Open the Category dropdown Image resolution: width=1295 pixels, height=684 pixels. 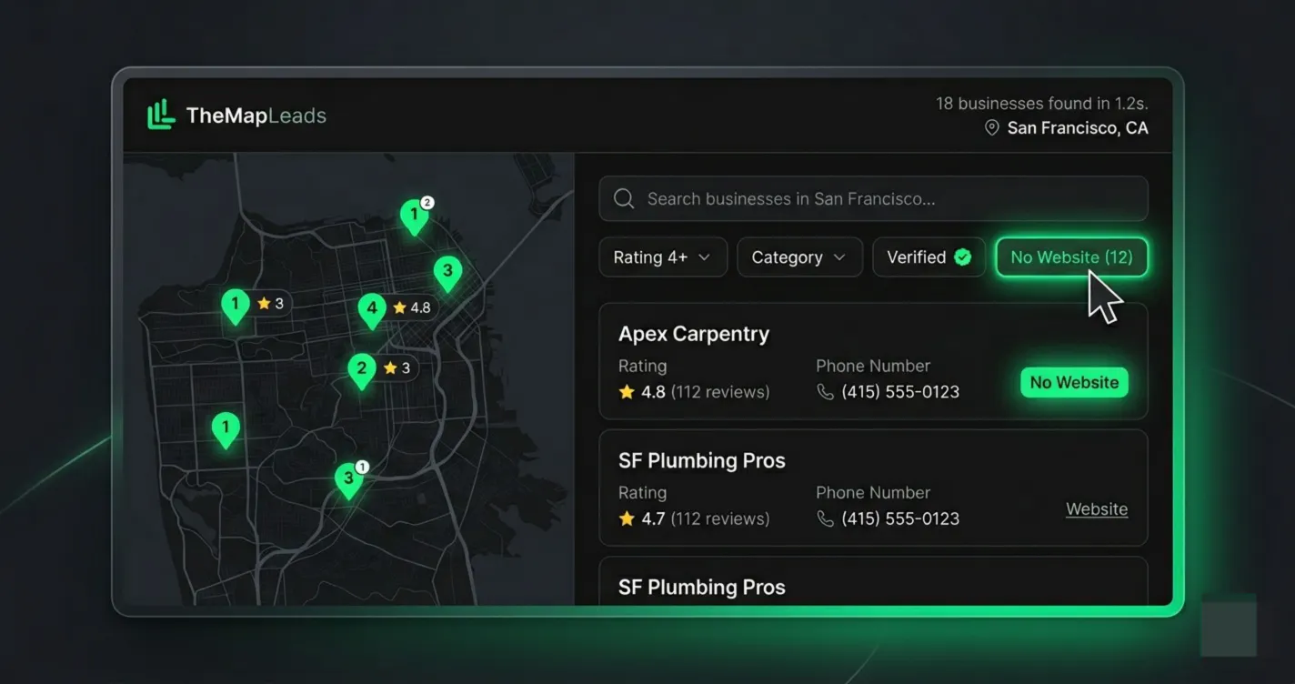pyautogui.click(x=799, y=257)
